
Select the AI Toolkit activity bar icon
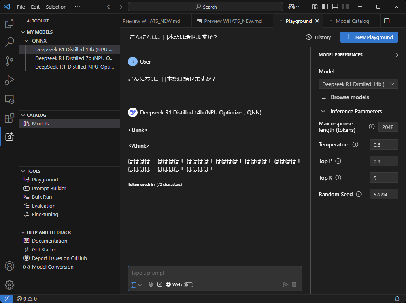point(9,137)
